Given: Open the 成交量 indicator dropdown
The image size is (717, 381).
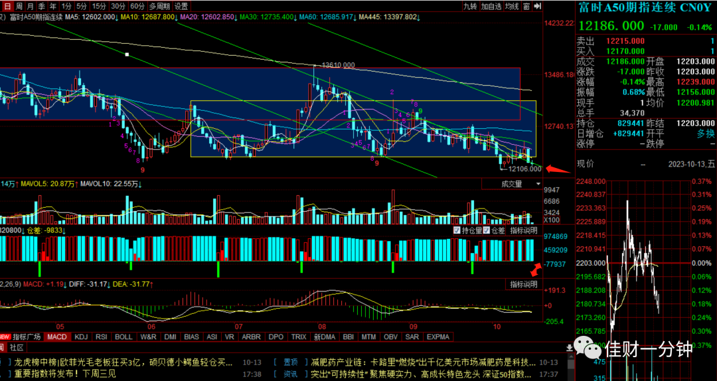Looking at the screenshot, I should coord(512,184).
